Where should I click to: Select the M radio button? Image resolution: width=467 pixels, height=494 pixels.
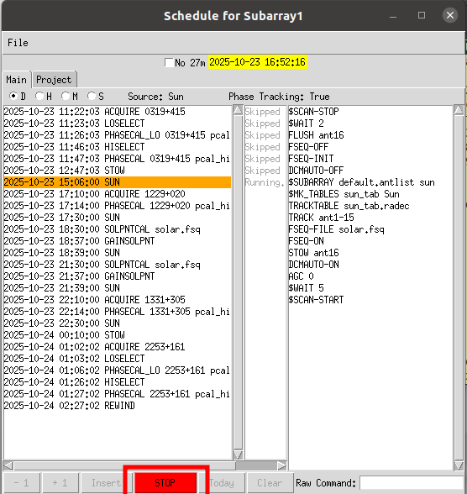point(66,96)
